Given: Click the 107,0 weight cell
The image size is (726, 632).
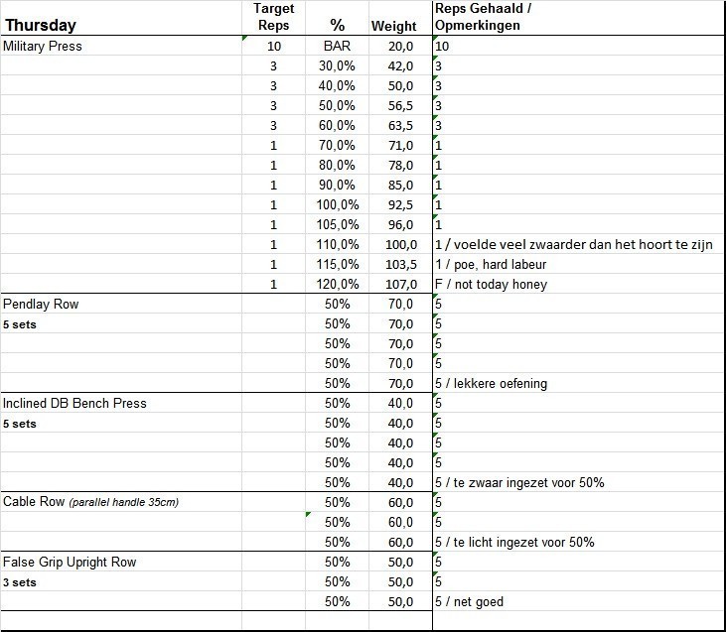Looking at the screenshot, I should (x=400, y=284).
